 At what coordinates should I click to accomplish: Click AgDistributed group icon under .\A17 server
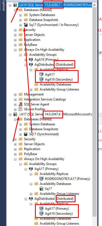pos(31,199)
